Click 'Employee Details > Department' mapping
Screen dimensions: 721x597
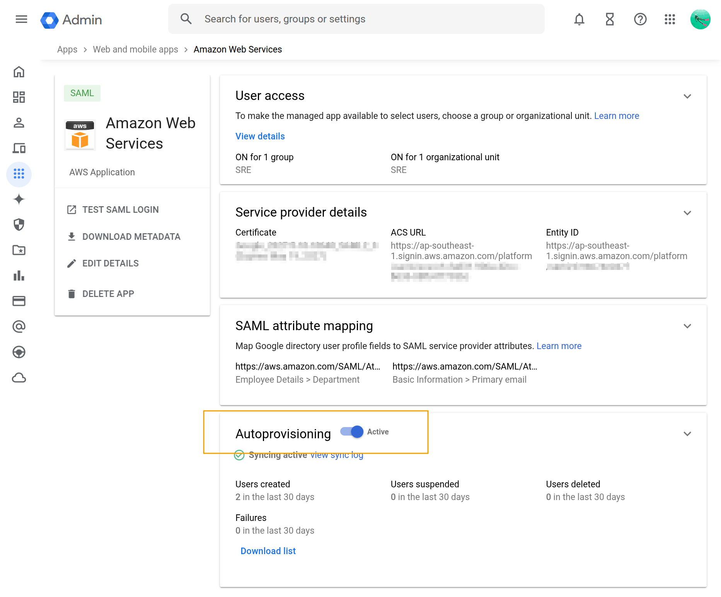pyautogui.click(x=297, y=380)
